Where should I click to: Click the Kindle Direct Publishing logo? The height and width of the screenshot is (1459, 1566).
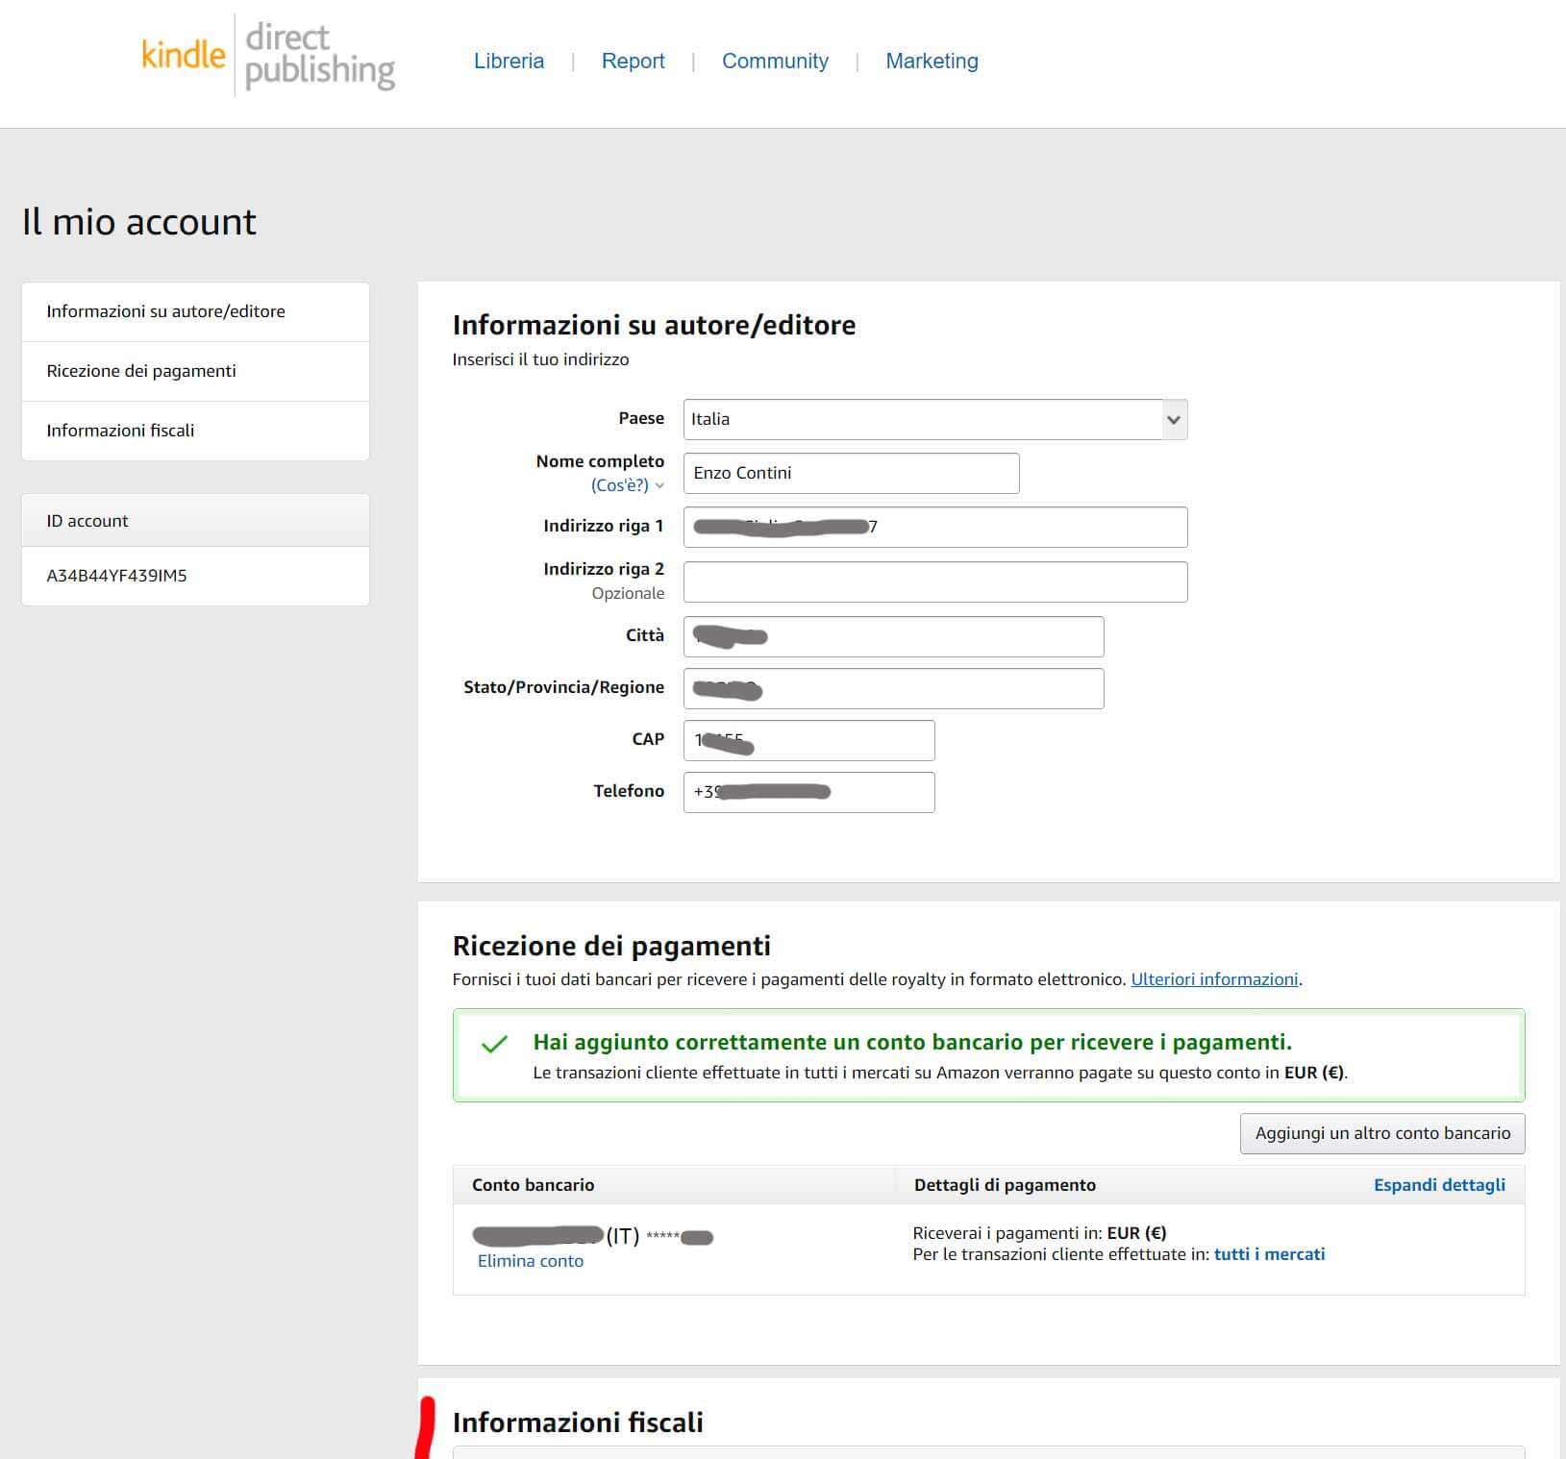268,56
